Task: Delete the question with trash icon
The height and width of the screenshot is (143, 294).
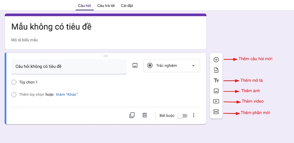Action: pyautogui.click(x=145, y=115)
